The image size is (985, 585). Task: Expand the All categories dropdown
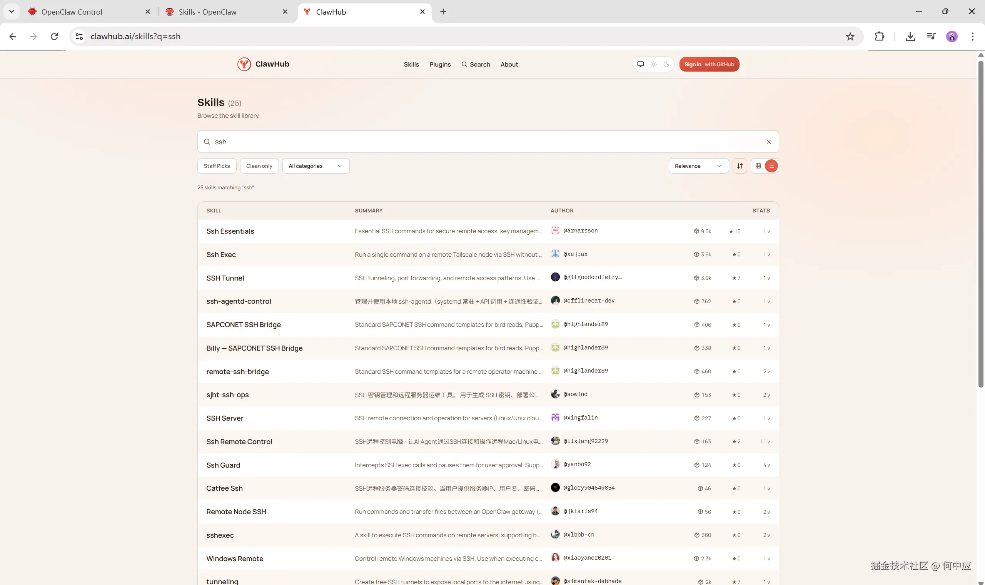click(x=315, y=166)
